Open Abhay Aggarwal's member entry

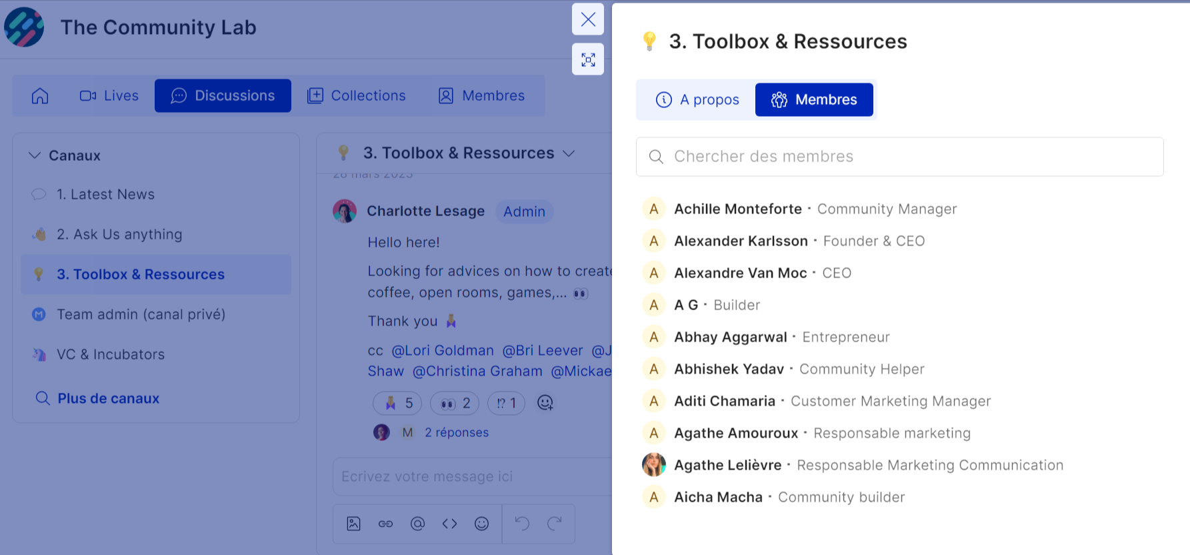tap(766, 337)
